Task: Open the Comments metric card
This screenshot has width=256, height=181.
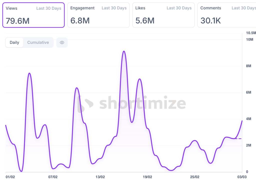Action: tap(226, 15)
